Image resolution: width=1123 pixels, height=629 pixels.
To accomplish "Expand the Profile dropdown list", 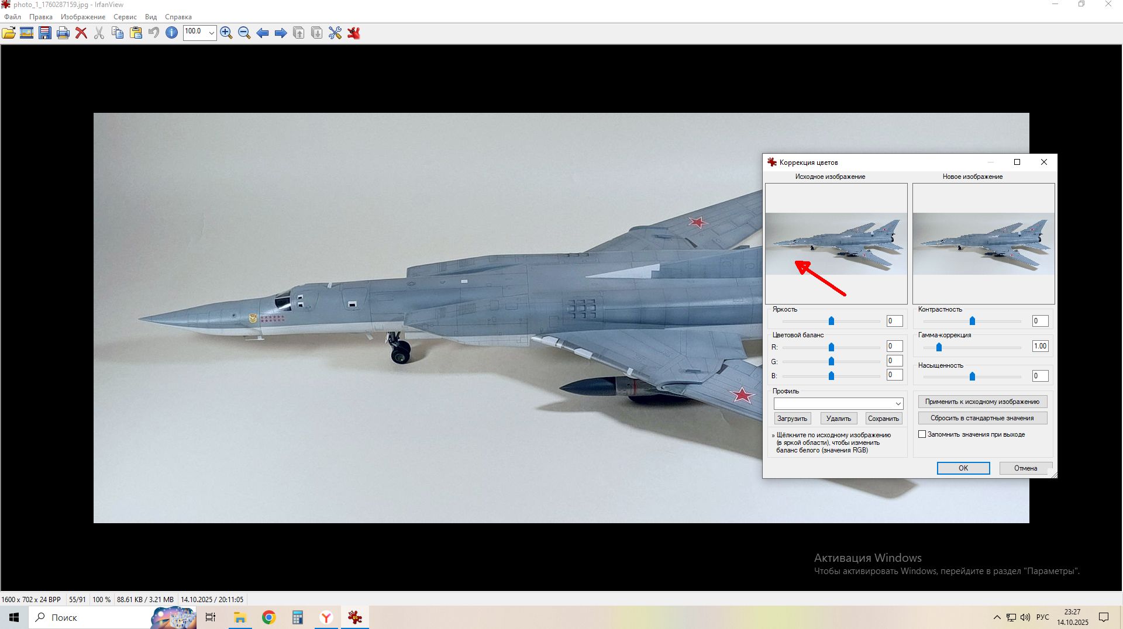I will (898, 404).
